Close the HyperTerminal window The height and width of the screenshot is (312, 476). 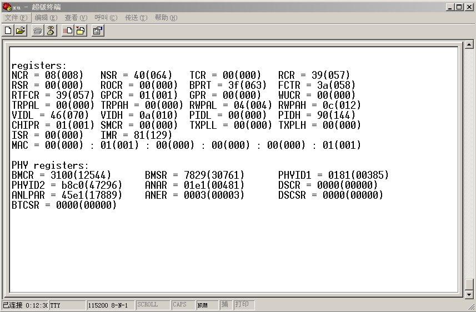coord(469,7)
